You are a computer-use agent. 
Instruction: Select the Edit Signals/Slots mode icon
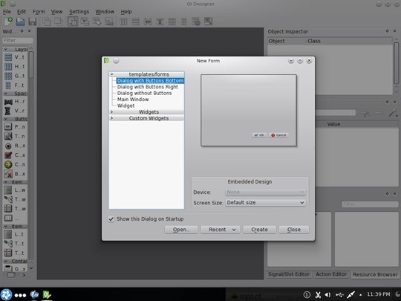85,22
